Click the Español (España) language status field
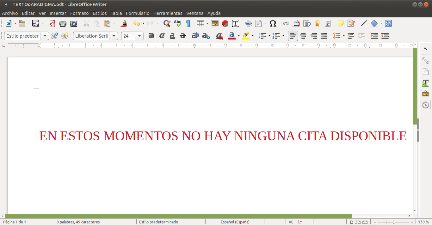This screenshot has width=432, height=225. tap(235, 222)
